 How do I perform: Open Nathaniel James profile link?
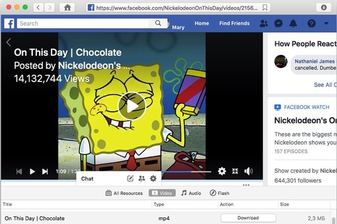pyautogui.click(x=315, y=61)
